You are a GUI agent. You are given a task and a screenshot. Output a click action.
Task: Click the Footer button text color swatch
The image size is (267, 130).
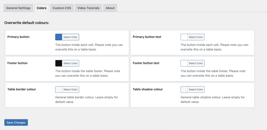pos(184,63)
